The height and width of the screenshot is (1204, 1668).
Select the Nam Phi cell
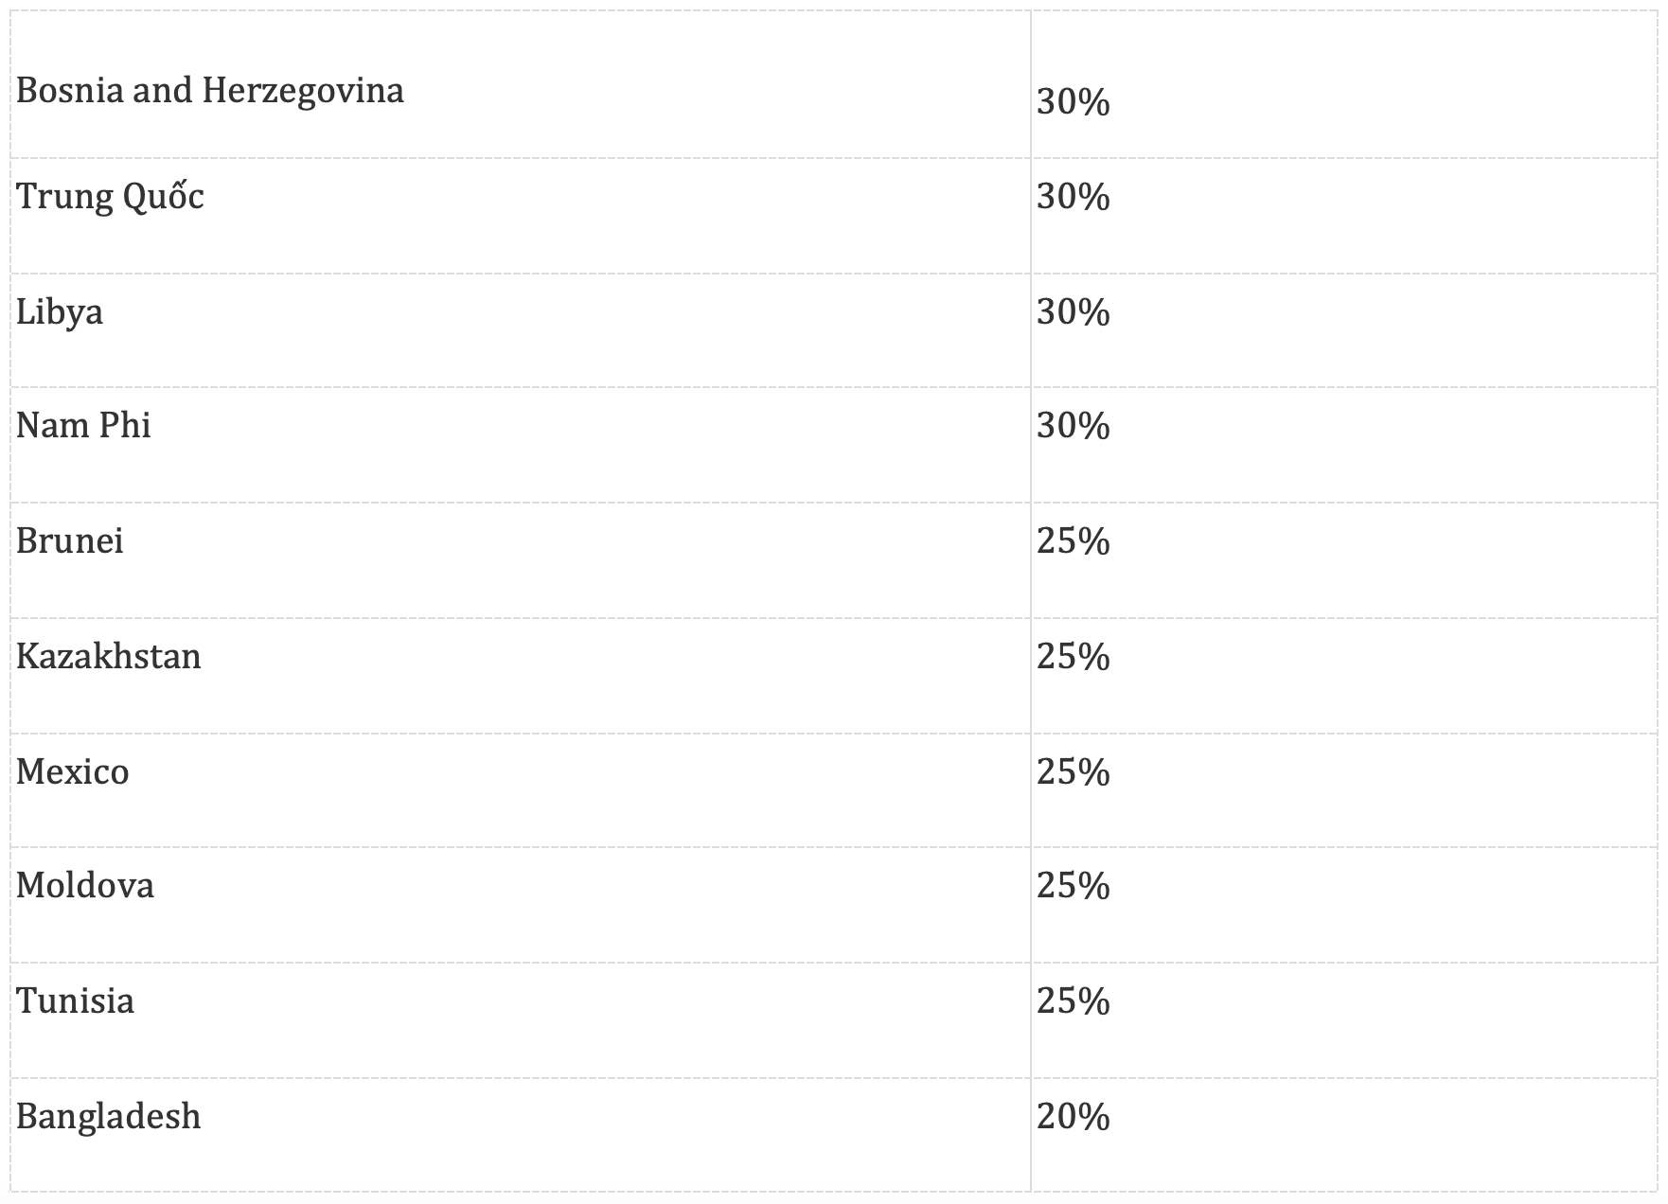coord(83,426)
